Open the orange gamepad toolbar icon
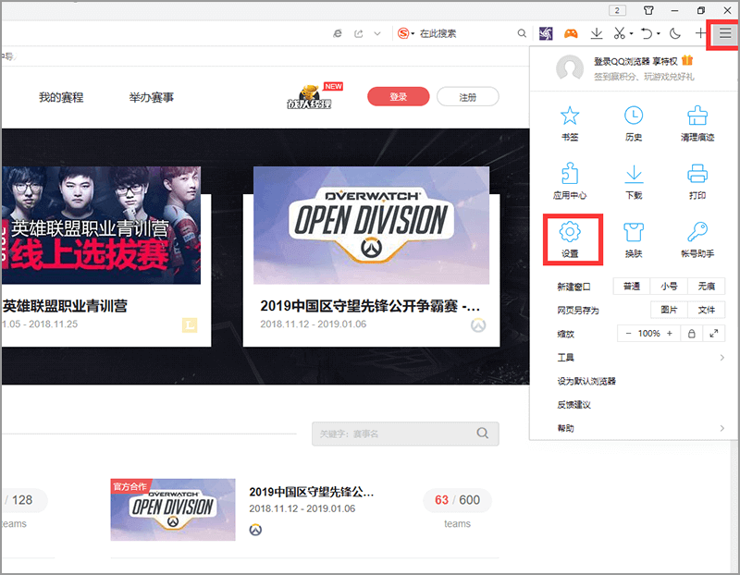Image resolution: width=740 pixels, height=575 pixels. click(571, 33)
